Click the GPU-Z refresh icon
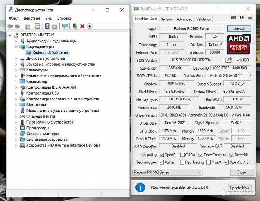This screenshot has height=201, width=260. pyautogui.click(x=242, y=17)
